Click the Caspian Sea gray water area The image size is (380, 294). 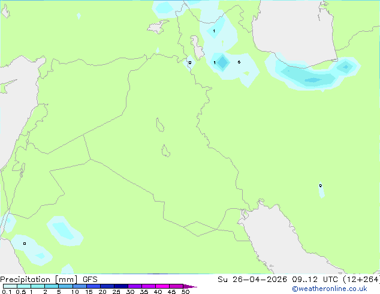293,32
